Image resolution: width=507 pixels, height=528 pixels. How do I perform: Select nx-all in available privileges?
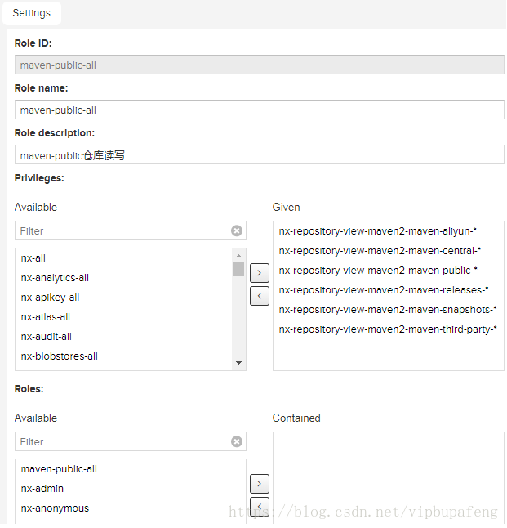124,258
